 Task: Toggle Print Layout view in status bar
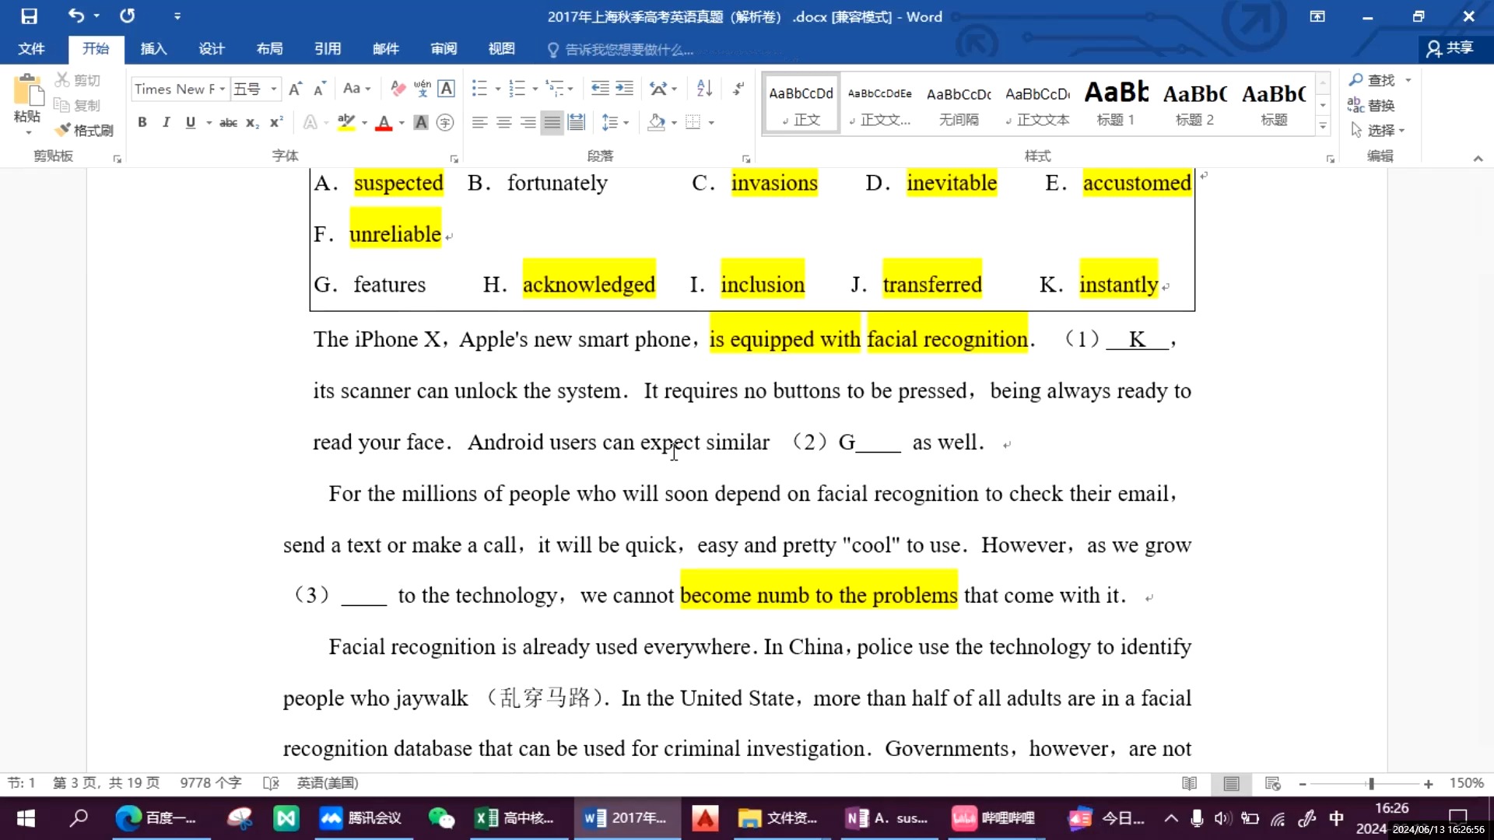[x=1231, y=783]
